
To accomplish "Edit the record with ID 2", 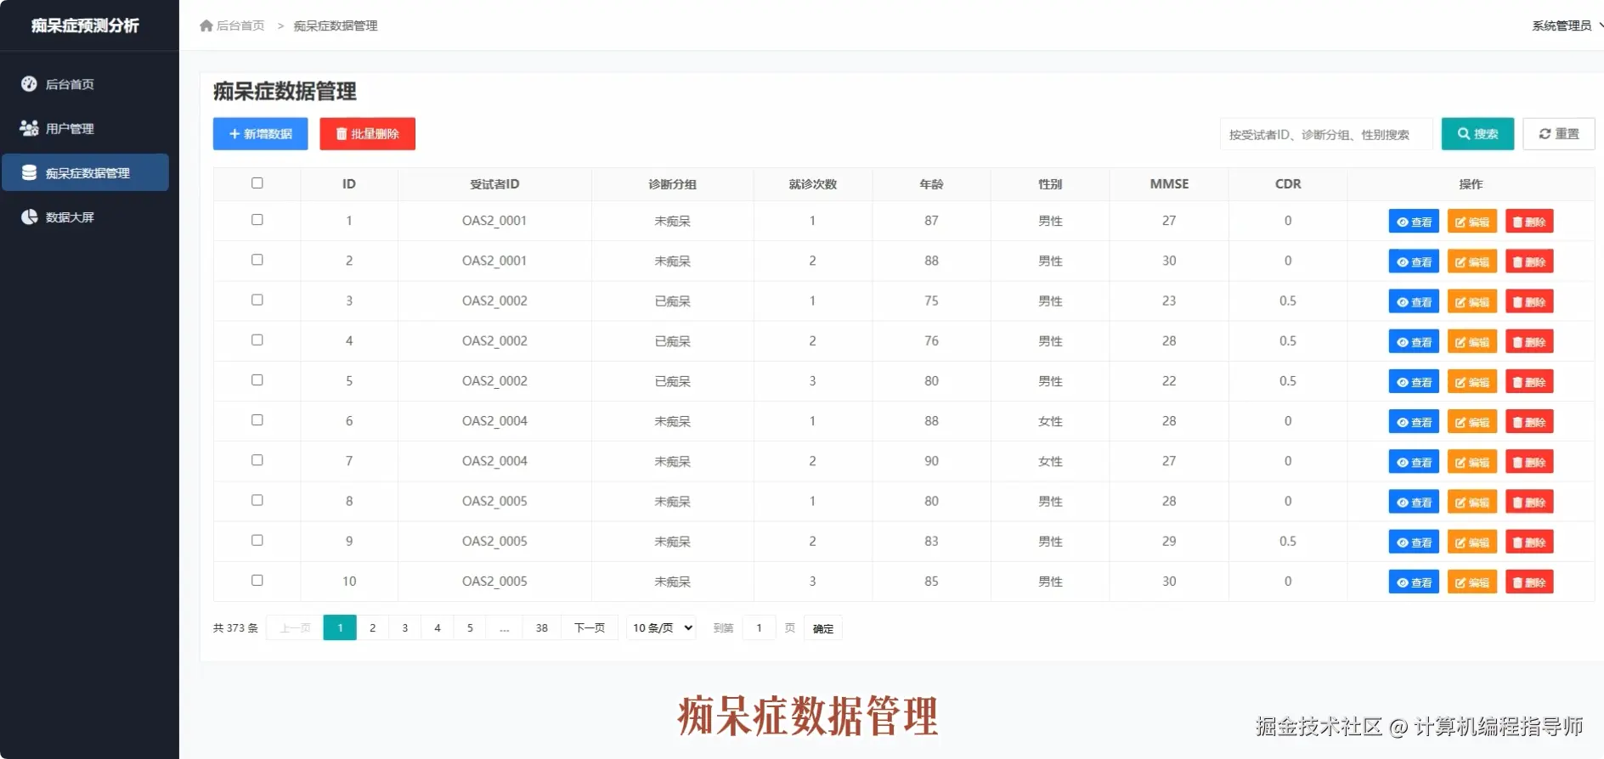I will click(1471, 261).
